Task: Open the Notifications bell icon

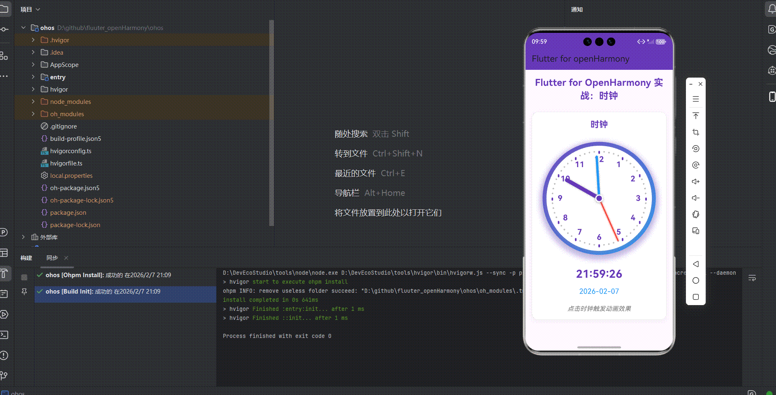Action: pyautogui.click(x=772, y=9)
